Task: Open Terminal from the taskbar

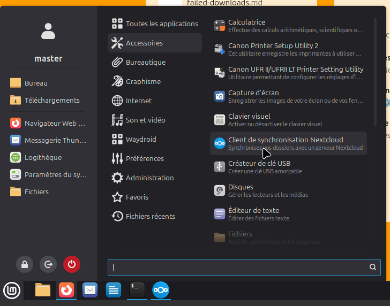Action: (137, 290)
